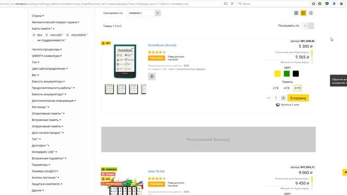The height and width of the screenshot is (195, 347).
Task: Click the green новинка badge on texet TB-566
Action: coord(109,169)
